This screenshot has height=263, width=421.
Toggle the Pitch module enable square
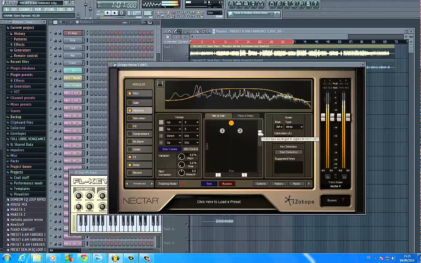tap(130, 94)
